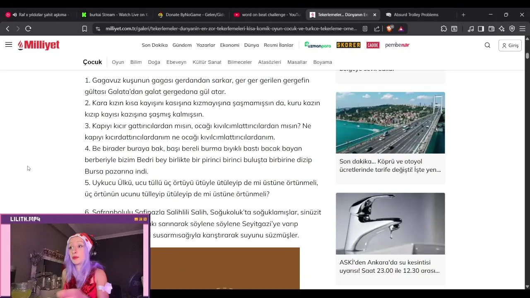
Task: Click the page vertical scrollbar thumb
Action: (x=527, y=55)
